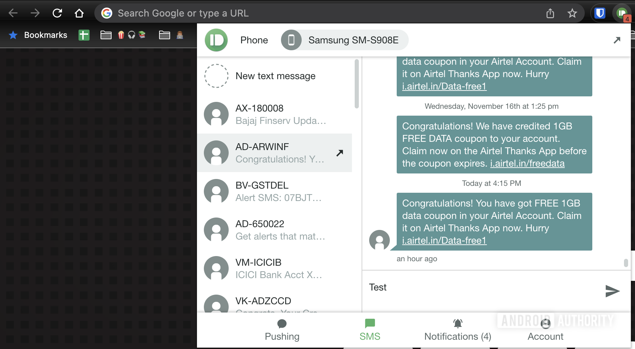635x349 pixels.
Task: Bookmark this page with the star icon
Action: [x=572, y=13]
